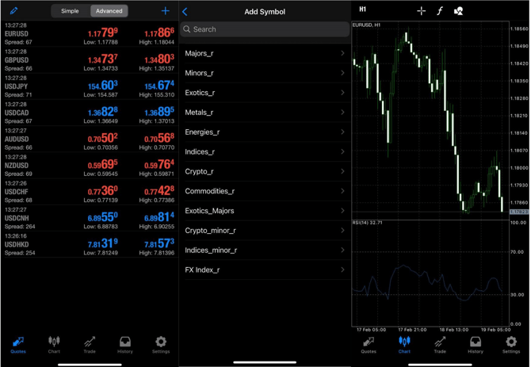Expand the Exotics_Majors symbol group
531x367 pixels.
click(x=265, y=211)
